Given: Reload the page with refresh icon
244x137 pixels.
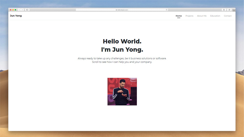Looking at the screenshot, I should (167, 10).
